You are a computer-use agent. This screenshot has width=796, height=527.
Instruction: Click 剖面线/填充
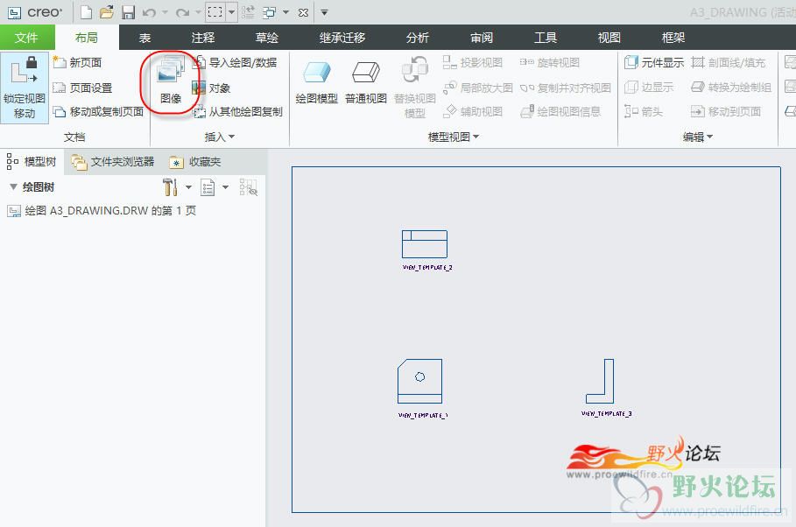click(729, 62)
